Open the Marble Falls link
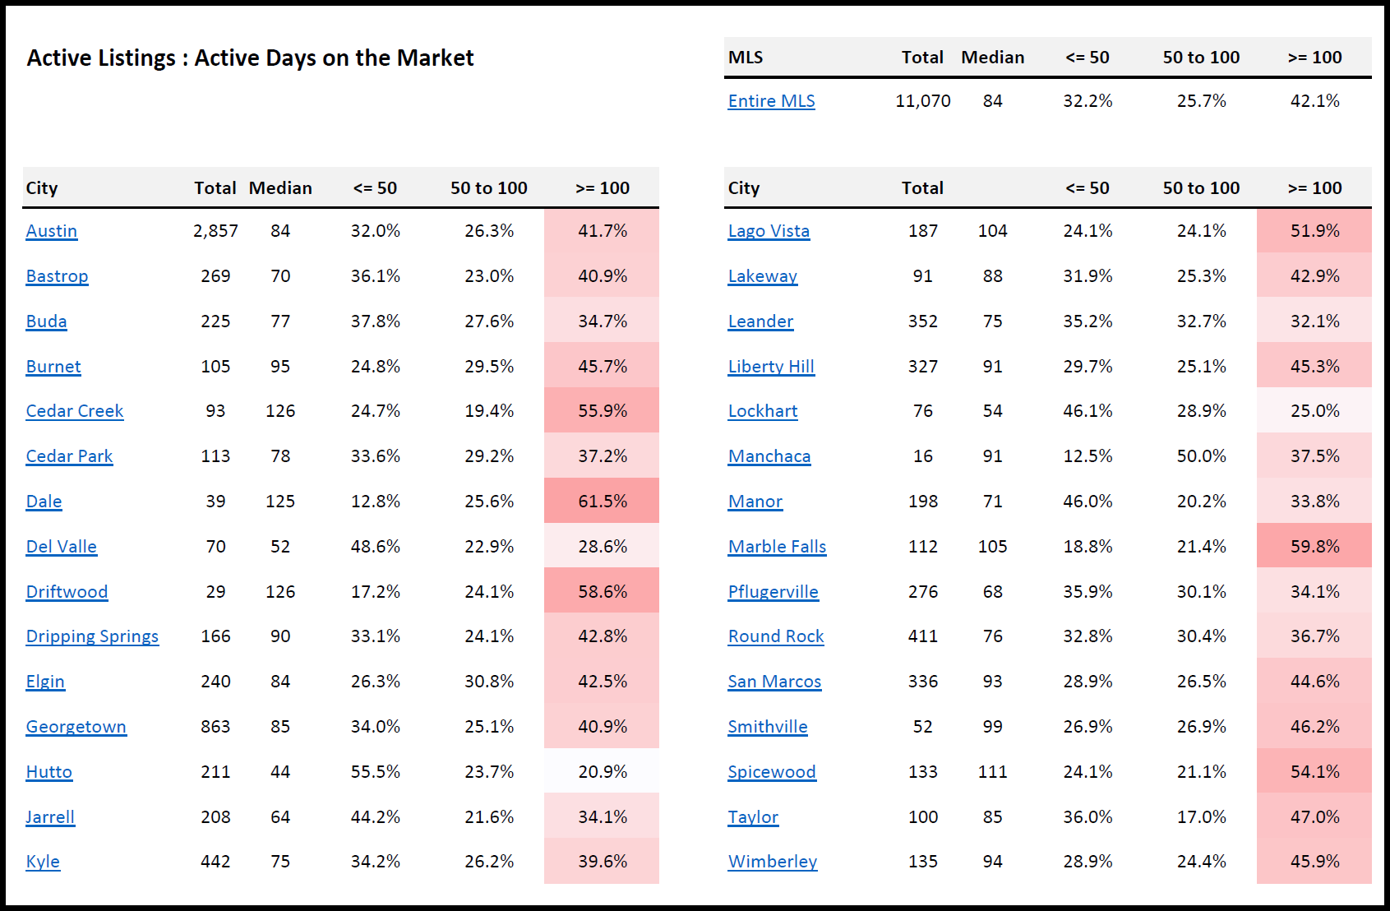 tap(777, 547)
